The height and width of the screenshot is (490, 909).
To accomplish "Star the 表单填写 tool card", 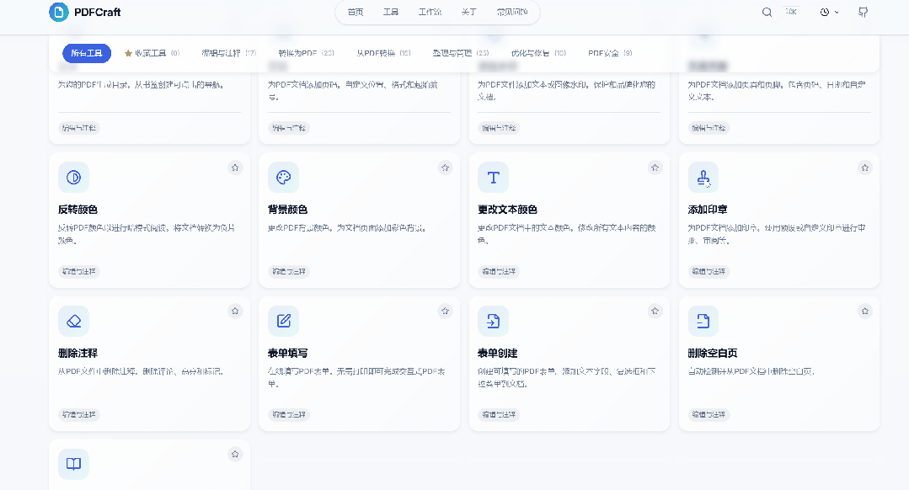I will tap(445, 311).
